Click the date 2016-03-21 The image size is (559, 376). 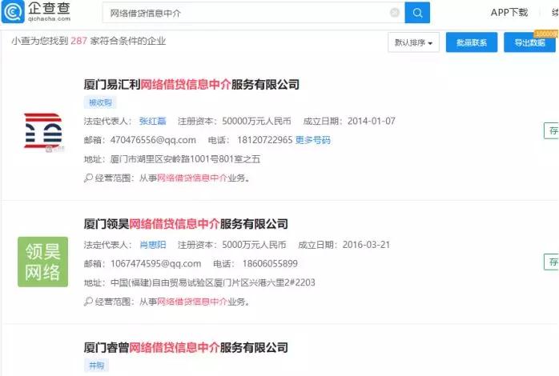point(366,245)
